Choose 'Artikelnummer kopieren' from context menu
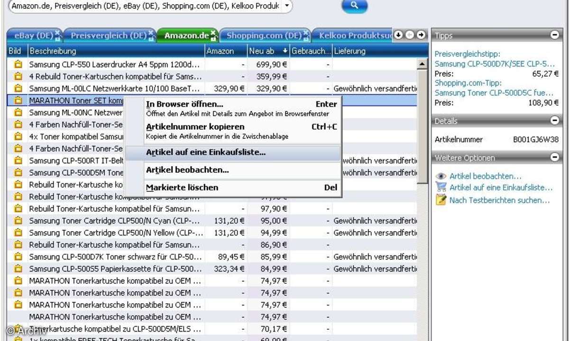The height and width of the screenshot is (341, 569). tap(242, 131)
